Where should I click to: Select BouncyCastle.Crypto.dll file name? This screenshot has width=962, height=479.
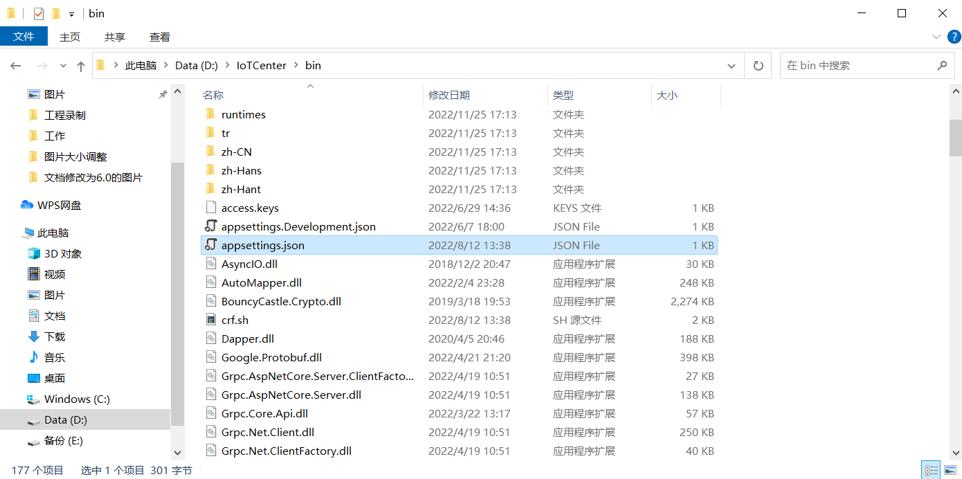click(281, 301)
